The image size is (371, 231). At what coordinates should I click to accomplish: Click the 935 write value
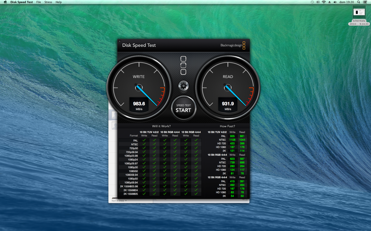coord(232,136)
